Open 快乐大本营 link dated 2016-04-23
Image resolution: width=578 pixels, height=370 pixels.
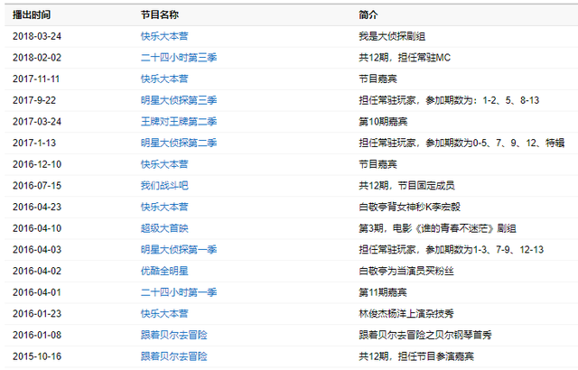[x=164, y=207]
